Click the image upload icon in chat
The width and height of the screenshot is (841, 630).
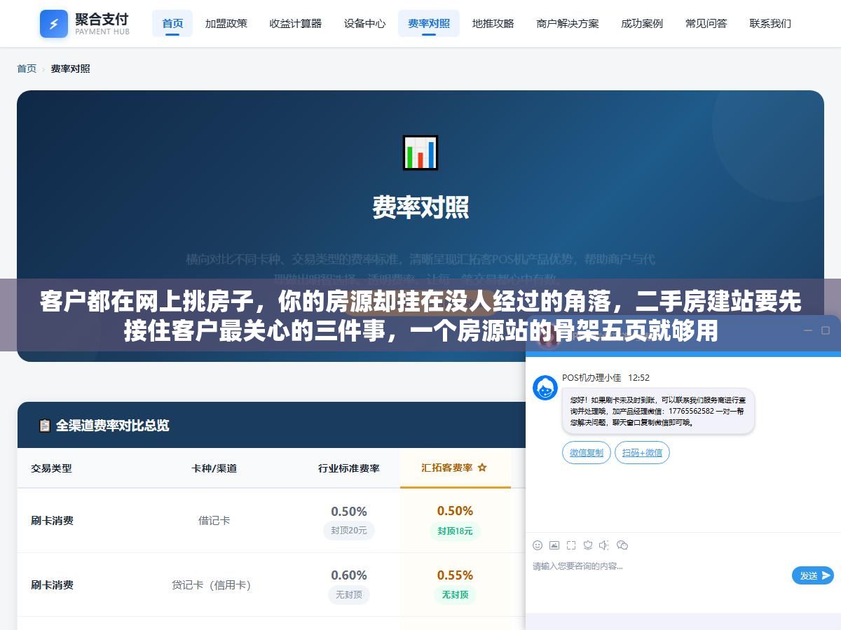coord(554,545)
